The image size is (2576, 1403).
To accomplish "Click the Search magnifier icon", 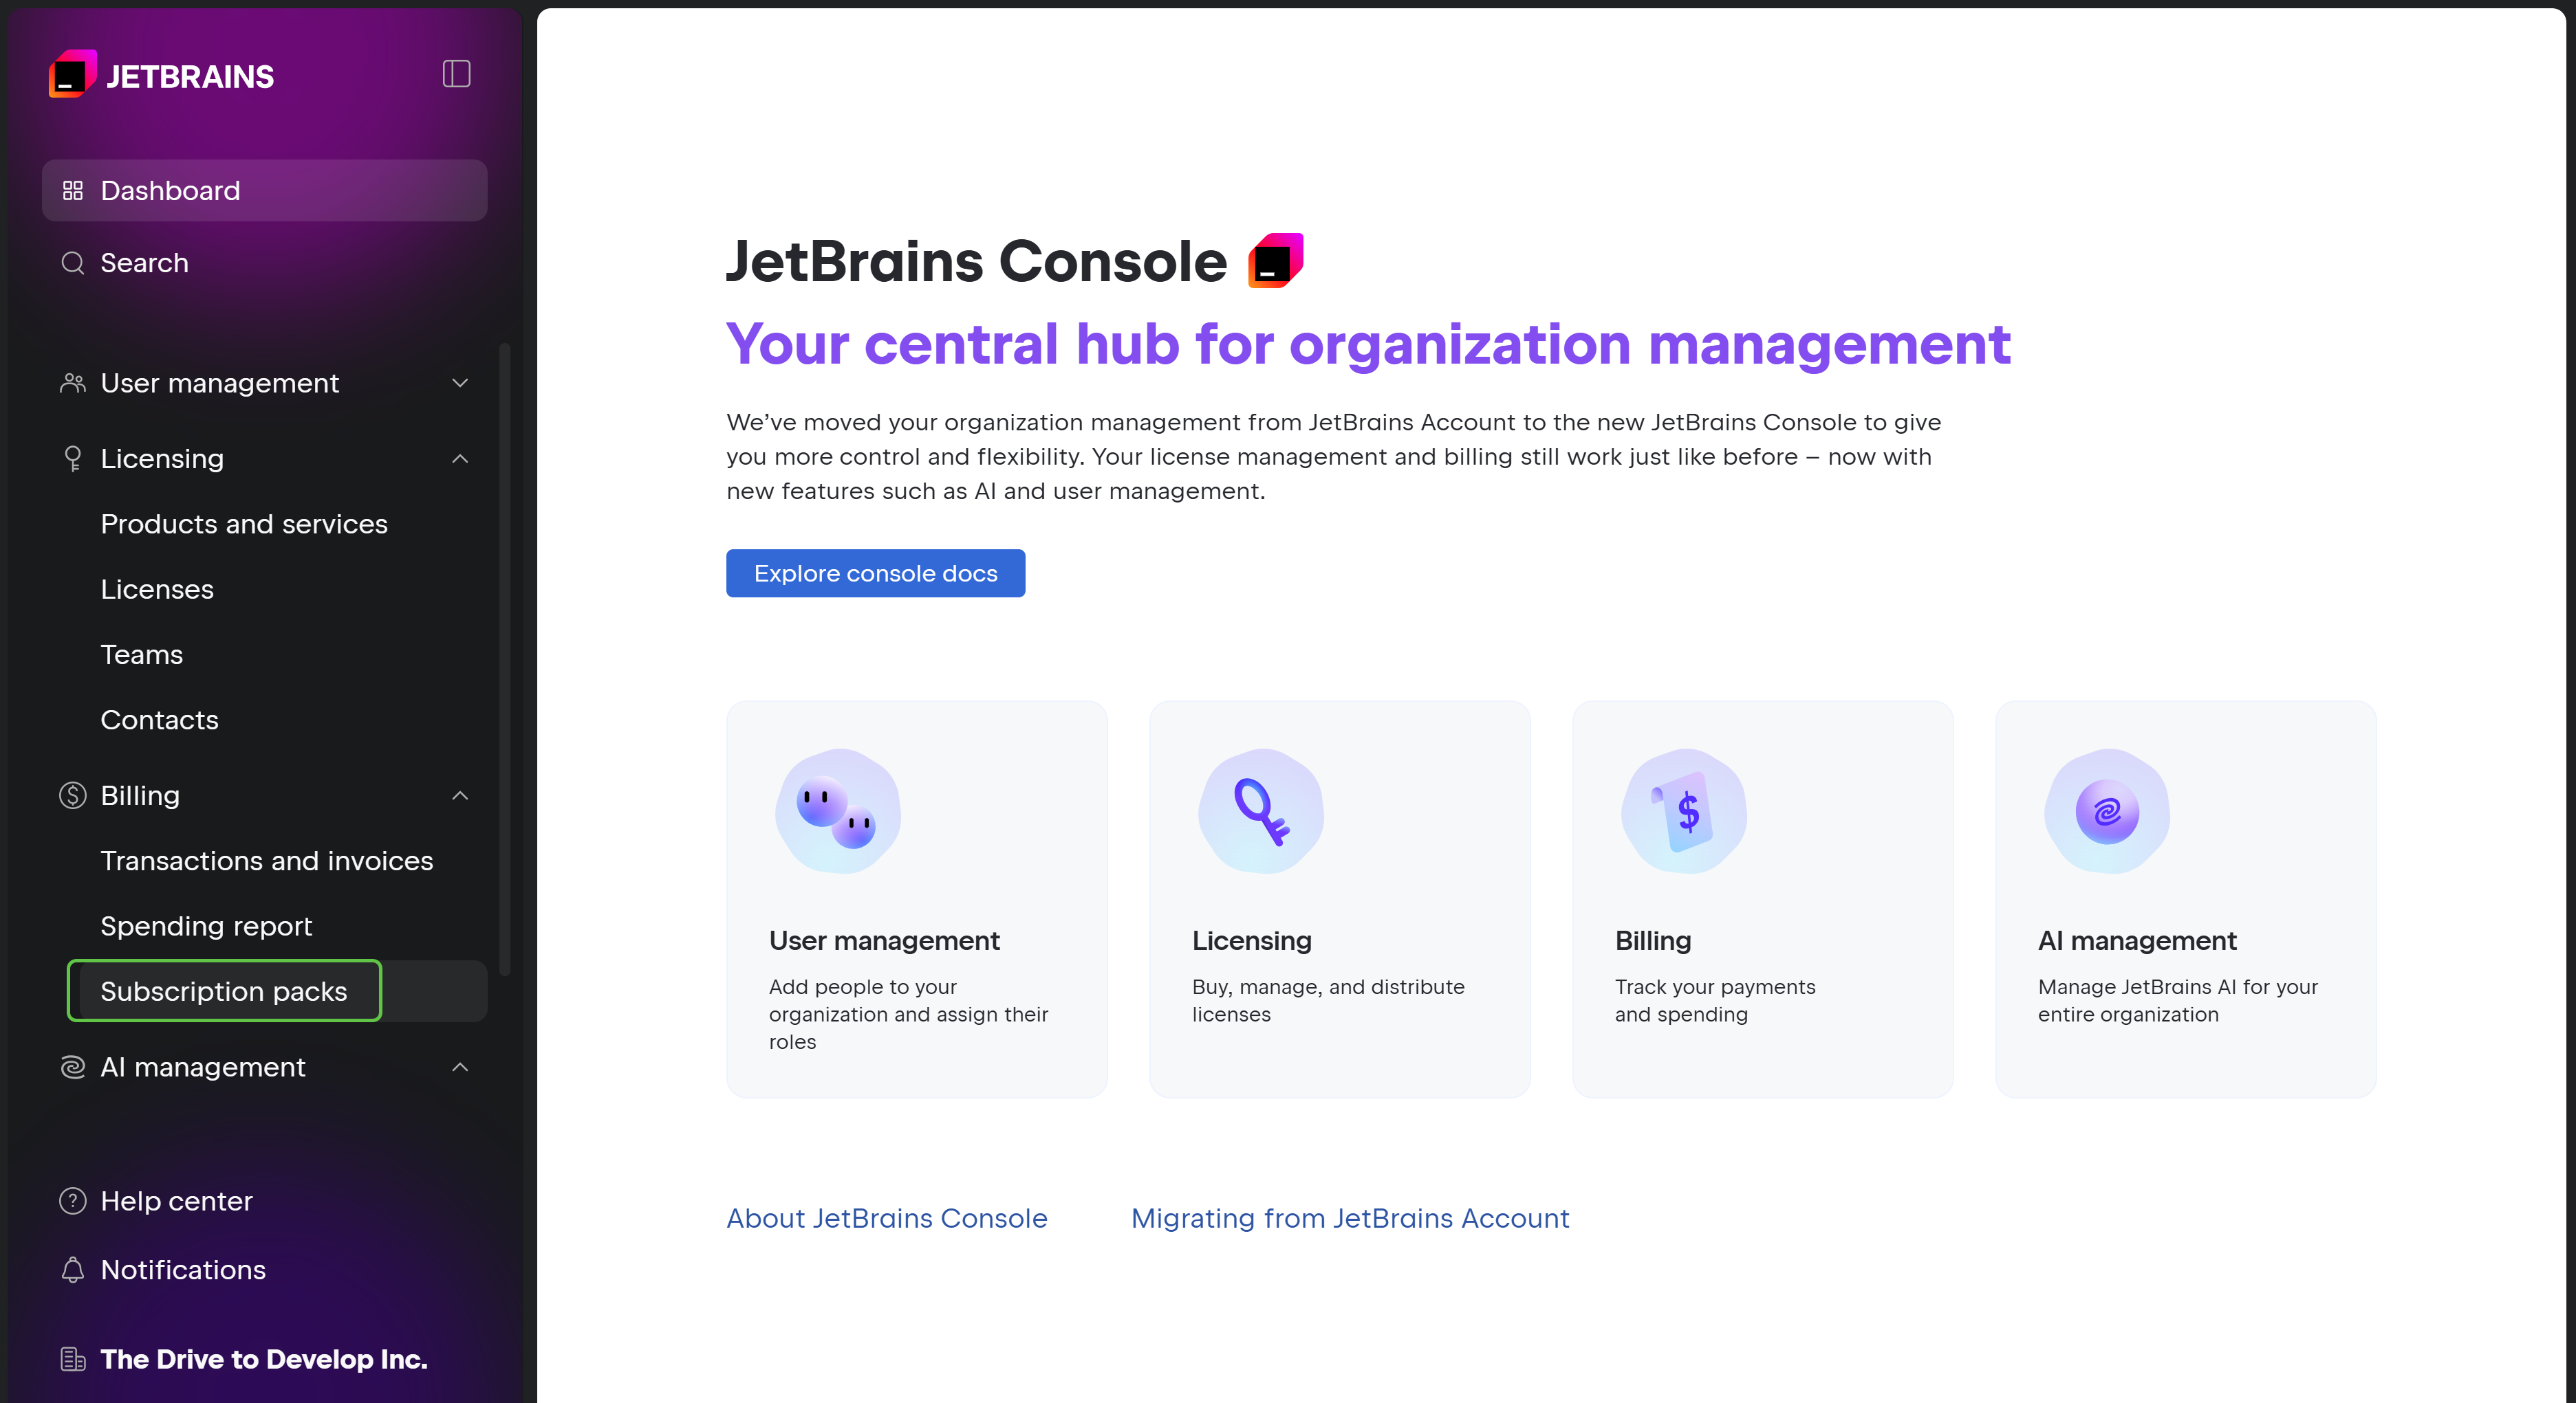I will (x=73, y=263).
